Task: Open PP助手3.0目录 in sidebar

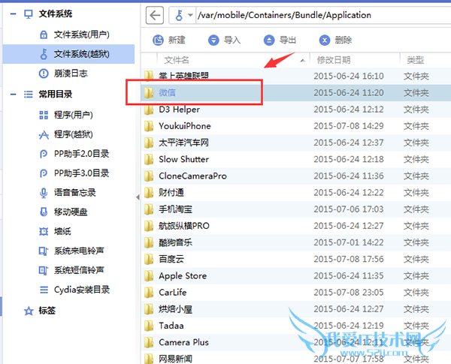Action: 68,173
